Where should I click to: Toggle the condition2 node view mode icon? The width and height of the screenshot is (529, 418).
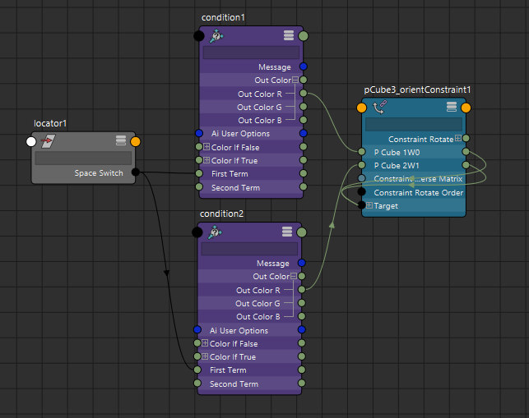[x=286, y=232]
